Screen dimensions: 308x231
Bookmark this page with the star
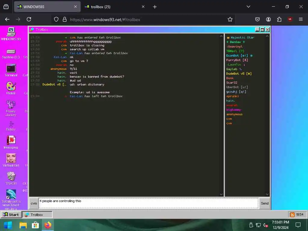click(x=230, y=19)
